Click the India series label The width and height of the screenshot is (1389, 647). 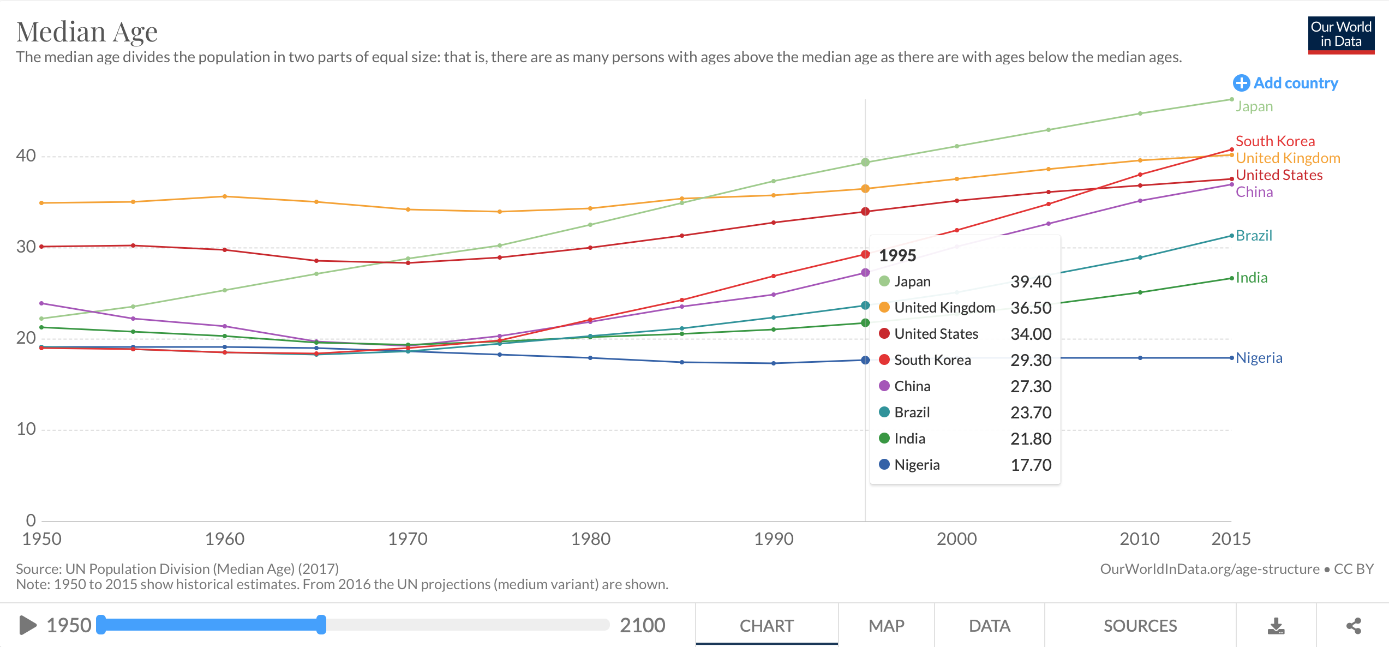point(1252,278)
